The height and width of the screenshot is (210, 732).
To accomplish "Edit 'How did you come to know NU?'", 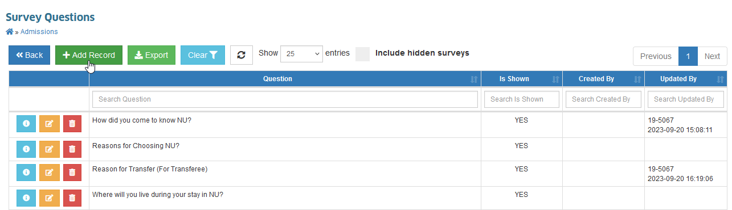I will [x=49, y=124].
